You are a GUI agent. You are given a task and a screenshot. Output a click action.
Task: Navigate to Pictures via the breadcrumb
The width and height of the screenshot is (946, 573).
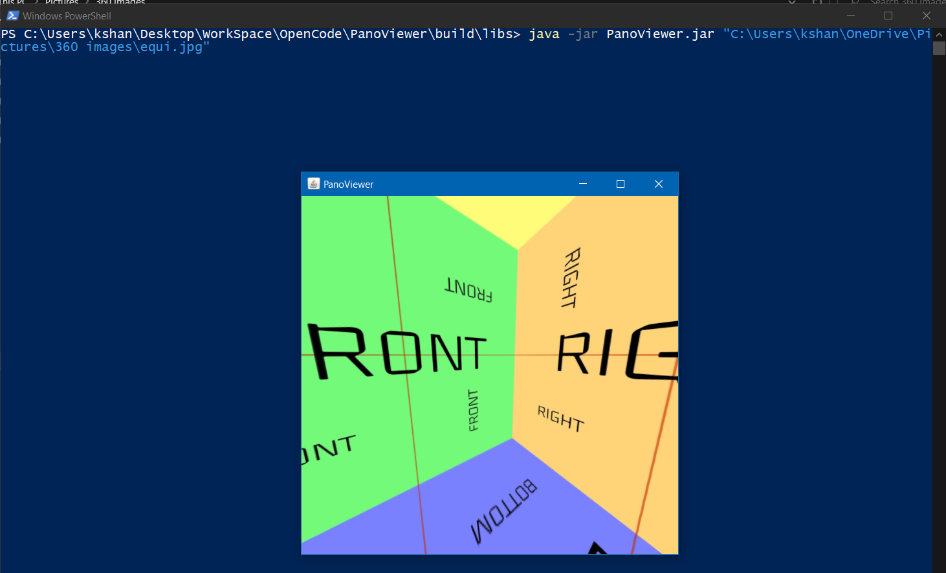(61, 3)
